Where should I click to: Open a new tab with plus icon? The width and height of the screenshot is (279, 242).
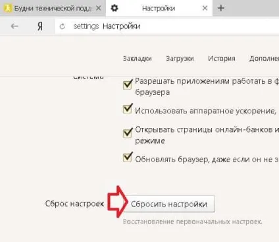[x=221, y=8]
